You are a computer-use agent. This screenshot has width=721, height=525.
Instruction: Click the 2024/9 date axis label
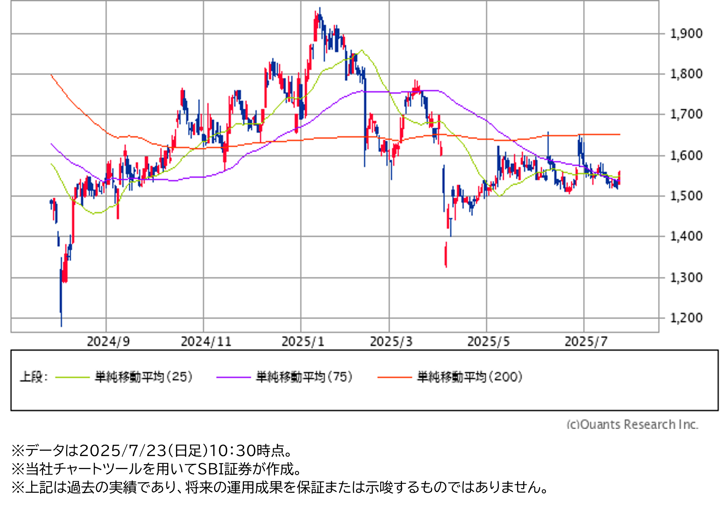point(108,342)
